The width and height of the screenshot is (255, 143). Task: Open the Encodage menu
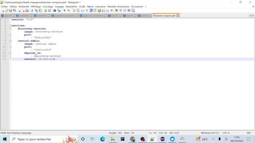pos(48,6)
